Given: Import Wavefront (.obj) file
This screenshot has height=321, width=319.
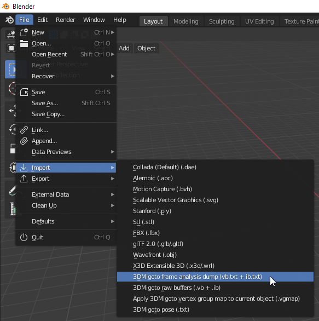Looking at the screenshot, I should pos(215,255).
